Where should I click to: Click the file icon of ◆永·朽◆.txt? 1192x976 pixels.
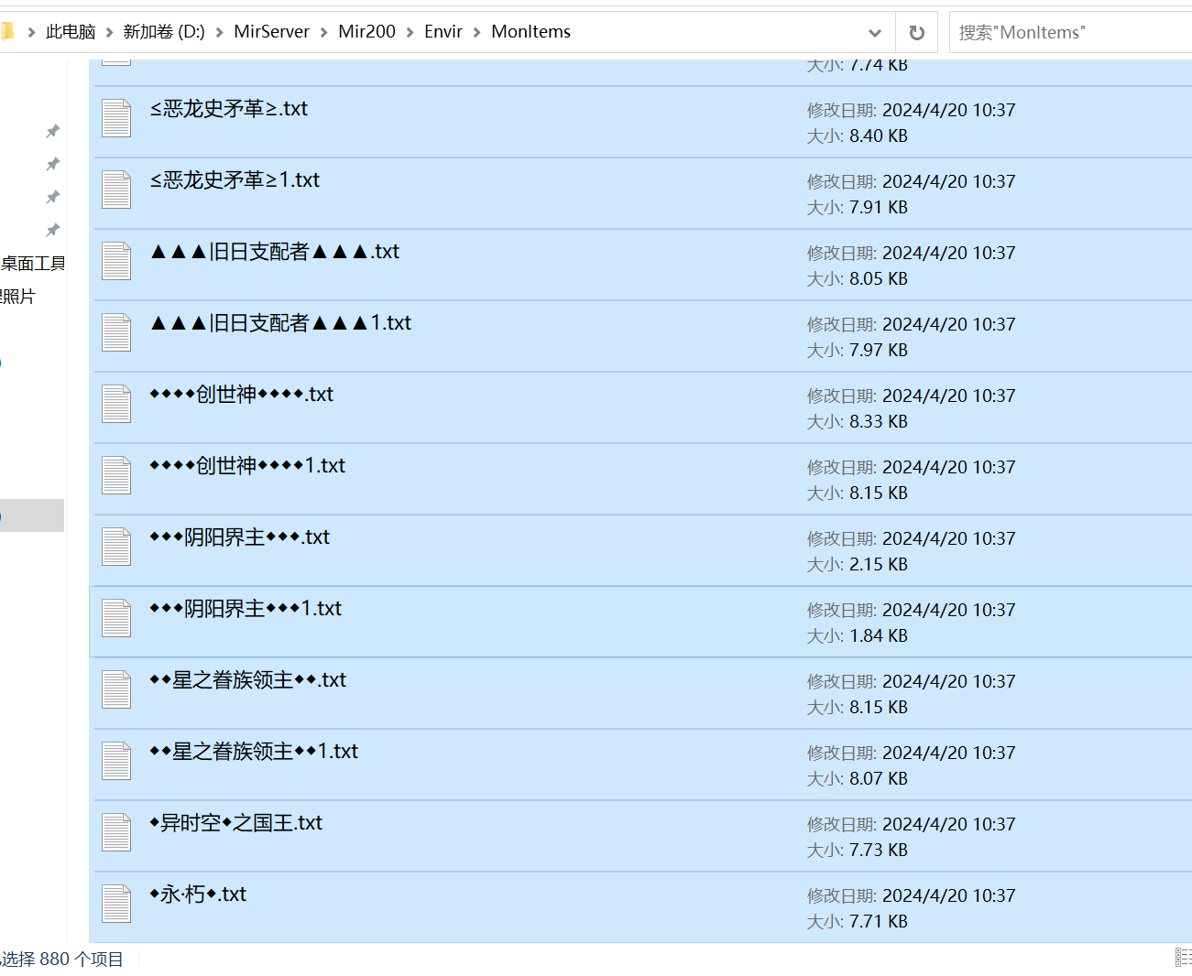click(116, 904)
